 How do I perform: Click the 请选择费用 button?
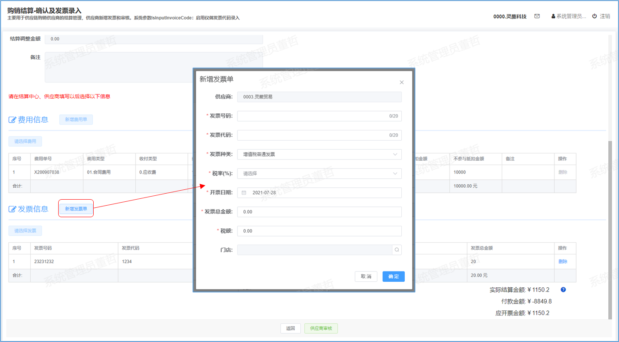coord(25,142)
